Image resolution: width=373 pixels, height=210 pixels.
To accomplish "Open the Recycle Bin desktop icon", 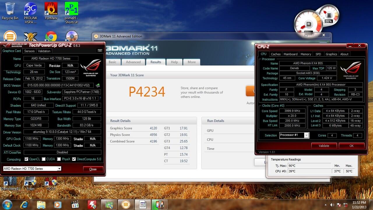I will coord(10,11).
